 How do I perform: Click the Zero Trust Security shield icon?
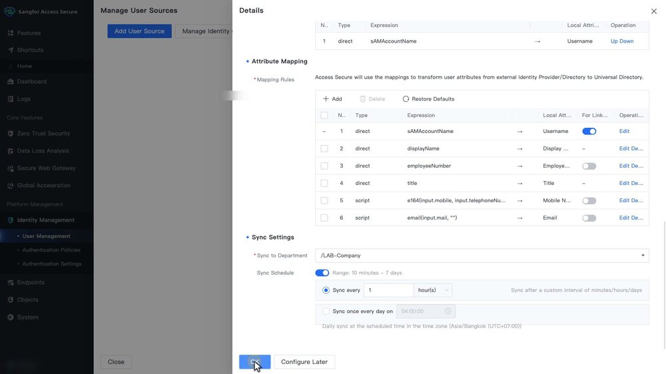coord(11,133)
